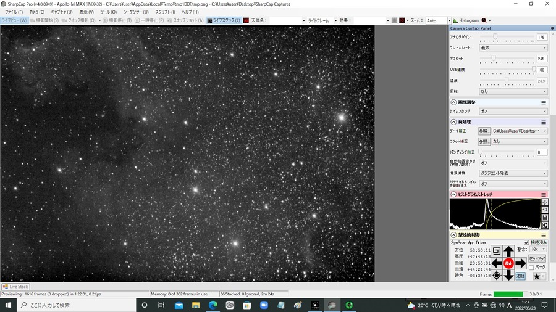
Task: Click the half-circle contrast icon beside the histogram
Action: click(x=545, y=225)
